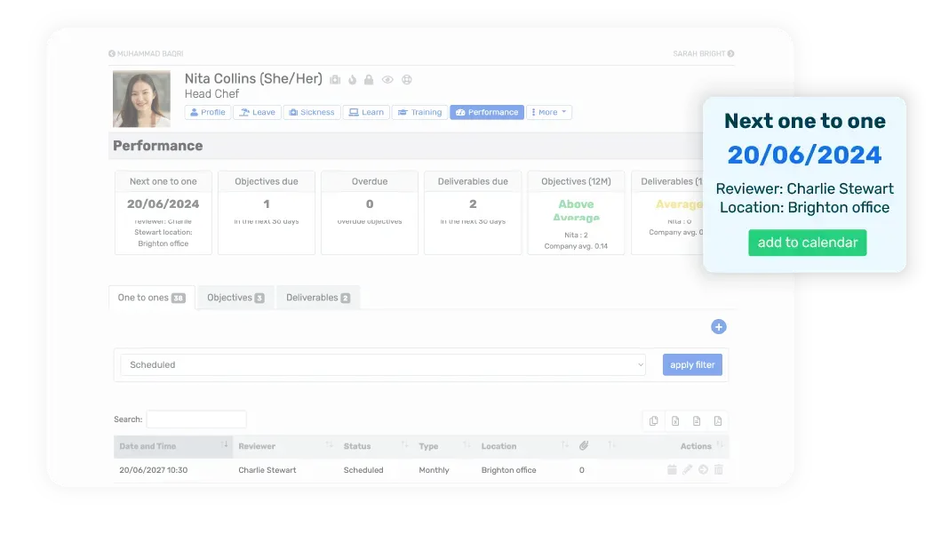Copy table data to clipboard

[x=654, y=420]
